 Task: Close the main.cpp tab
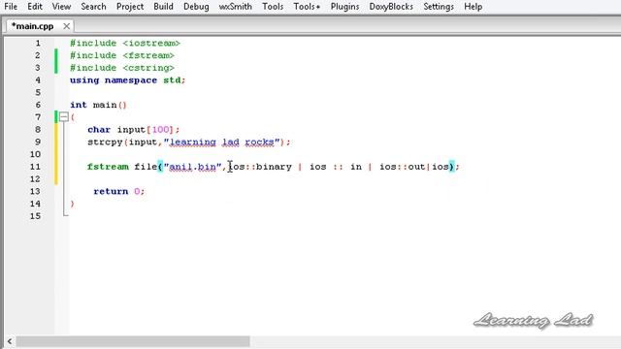[67, 26]
